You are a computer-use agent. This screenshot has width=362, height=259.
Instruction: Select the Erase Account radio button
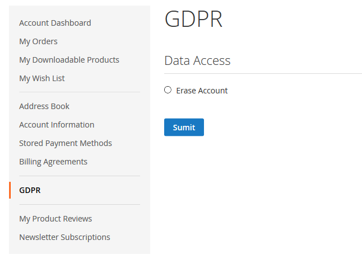pos(168,90)
